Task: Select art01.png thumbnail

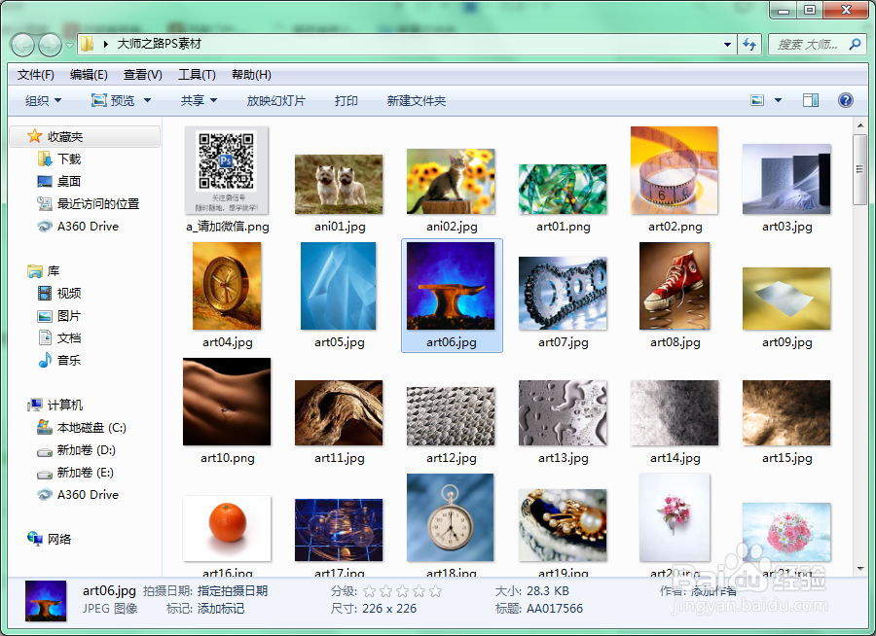Action: tap(563, 190)
